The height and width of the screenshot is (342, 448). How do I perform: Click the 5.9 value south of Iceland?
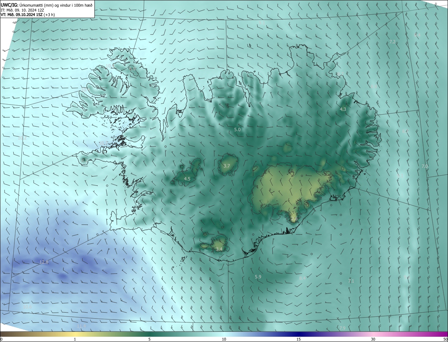pos(258,277)
